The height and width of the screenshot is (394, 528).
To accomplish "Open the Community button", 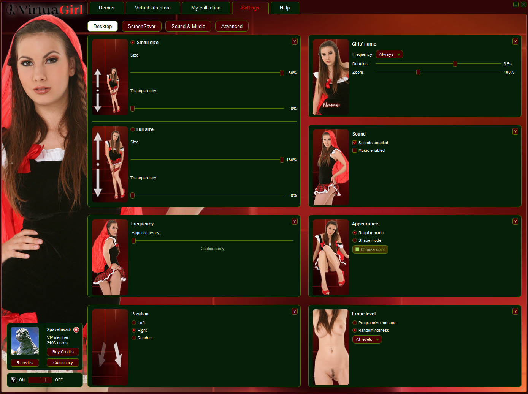I will [x=63, y=362].
